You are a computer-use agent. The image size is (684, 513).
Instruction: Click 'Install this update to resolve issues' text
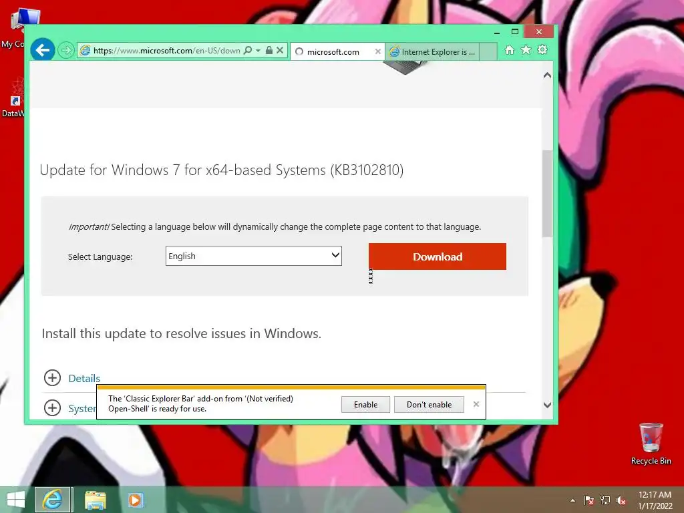click(182, 334)
